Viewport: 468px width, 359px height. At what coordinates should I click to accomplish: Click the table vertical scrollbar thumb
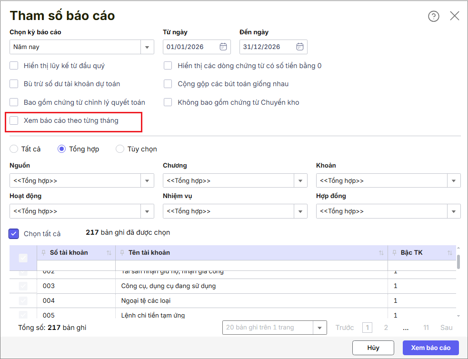point(458,262)
